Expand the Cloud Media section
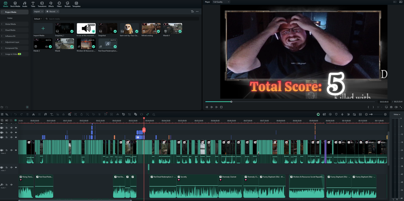 2,30
